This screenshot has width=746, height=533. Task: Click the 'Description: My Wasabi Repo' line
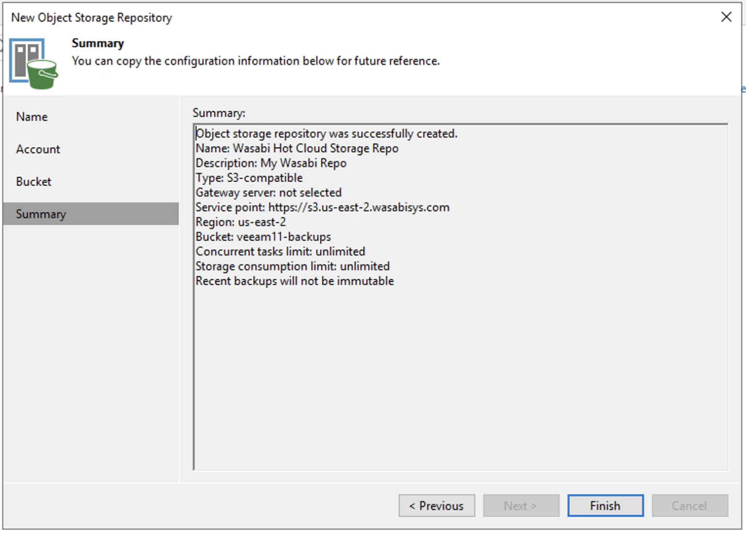[x=271, y=163]
